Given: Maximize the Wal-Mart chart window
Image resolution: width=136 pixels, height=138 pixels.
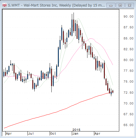Looking at the screenshot, I should click(x=120, y=5).
